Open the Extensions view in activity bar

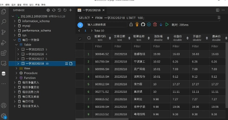pyautogui.click(x=4, y=53)
